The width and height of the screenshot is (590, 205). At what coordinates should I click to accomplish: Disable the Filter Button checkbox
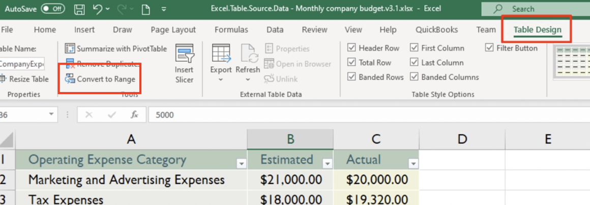489,48
